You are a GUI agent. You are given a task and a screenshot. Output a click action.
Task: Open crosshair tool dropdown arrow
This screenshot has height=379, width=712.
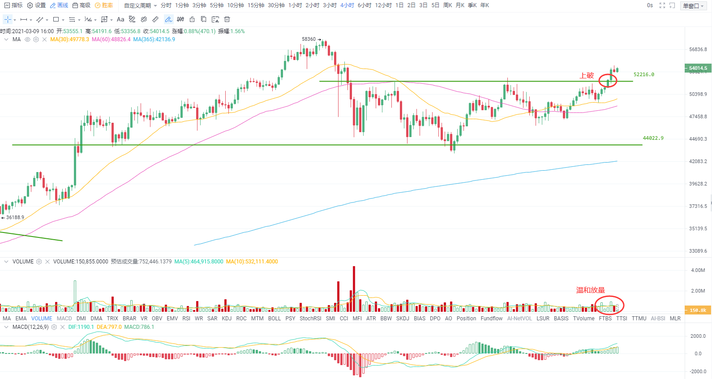[x=15, y=20]
